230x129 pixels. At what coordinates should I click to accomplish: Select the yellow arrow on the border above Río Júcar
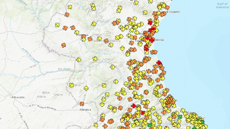[x=79, y=60]
